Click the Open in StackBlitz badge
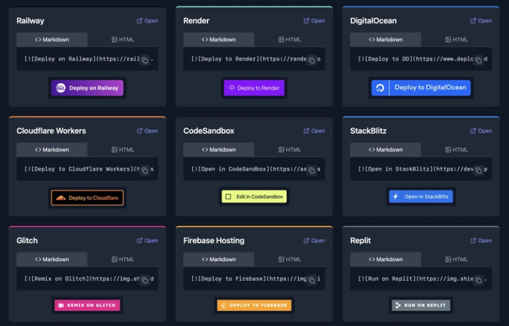Screen dimensions: 509x326 421,197
